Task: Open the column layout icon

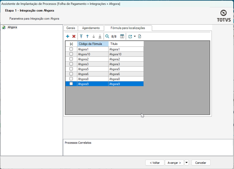Action: [122, 37]
